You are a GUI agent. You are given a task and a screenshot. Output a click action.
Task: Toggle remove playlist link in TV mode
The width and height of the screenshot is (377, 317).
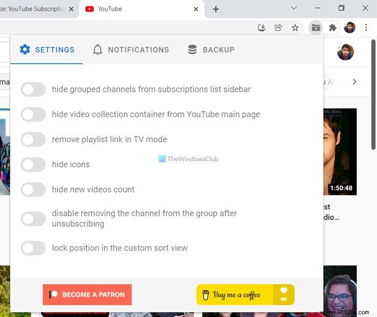click(33, 140)
